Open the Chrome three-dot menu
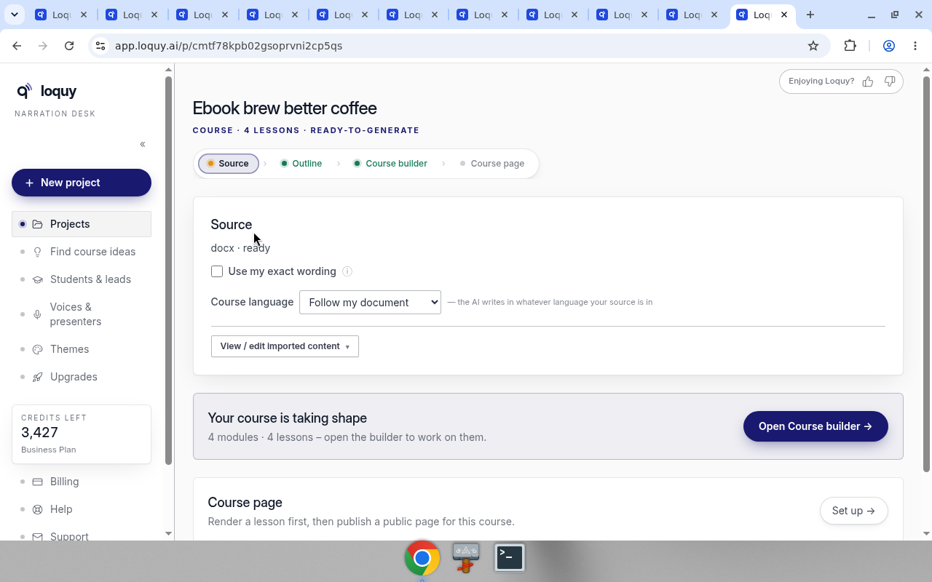The height and width of the screenshot is (582, 932). 915,46
